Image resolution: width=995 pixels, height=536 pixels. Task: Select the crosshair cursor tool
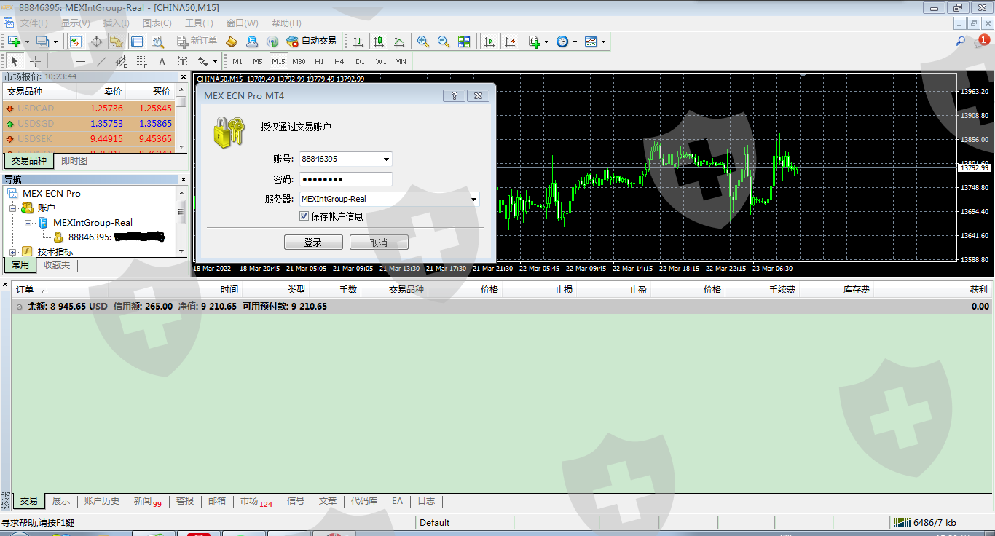coord(35,61)
